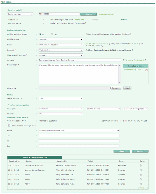Click ticket subject 'Unable to get licens...'
This screenshot has height=194, width=156.
[x=35, y=170]
